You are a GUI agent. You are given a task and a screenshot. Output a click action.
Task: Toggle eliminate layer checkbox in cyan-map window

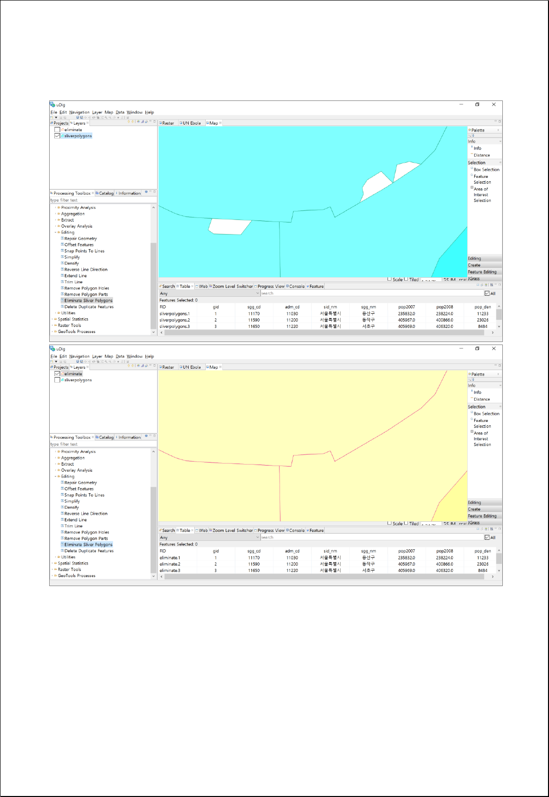[x=57, y=130]
